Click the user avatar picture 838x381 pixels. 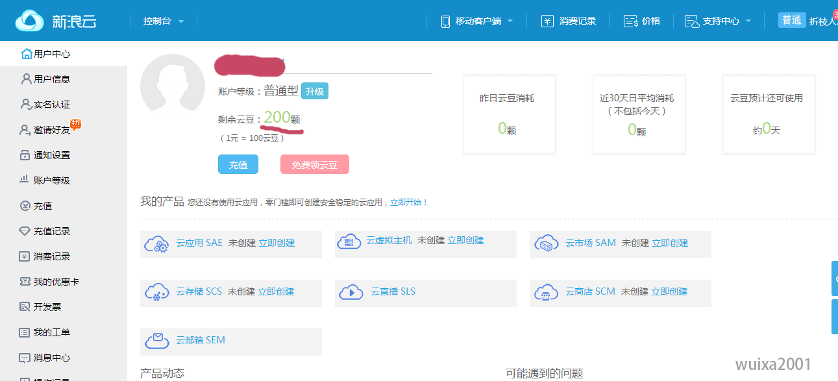(173, 86)
